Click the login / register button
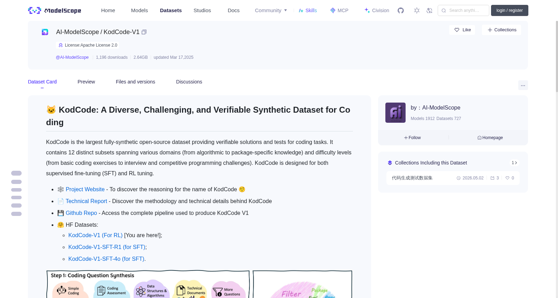Screen dimensions: 558x298 click(510, 10)
